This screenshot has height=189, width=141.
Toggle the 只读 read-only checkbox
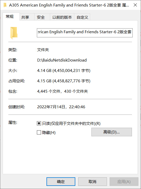tap(39, 123)
